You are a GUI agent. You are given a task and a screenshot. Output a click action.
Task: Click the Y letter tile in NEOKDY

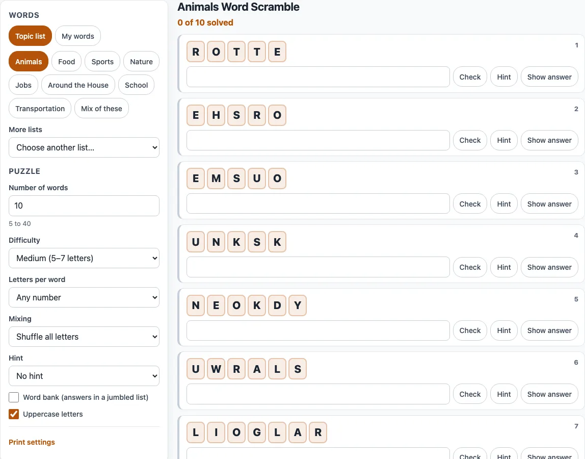(x=298, y=305)
